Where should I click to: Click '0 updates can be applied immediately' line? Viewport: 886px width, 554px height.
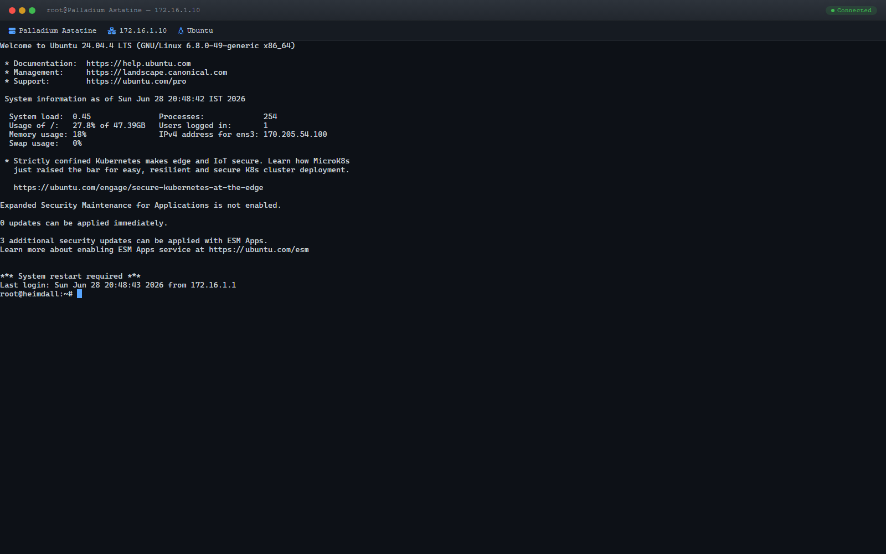pyautogui.click(x=84, y=223)
